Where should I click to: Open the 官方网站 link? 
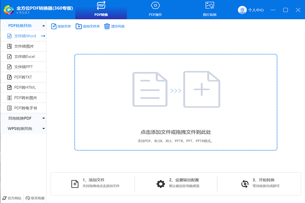[x=12, y=198]
